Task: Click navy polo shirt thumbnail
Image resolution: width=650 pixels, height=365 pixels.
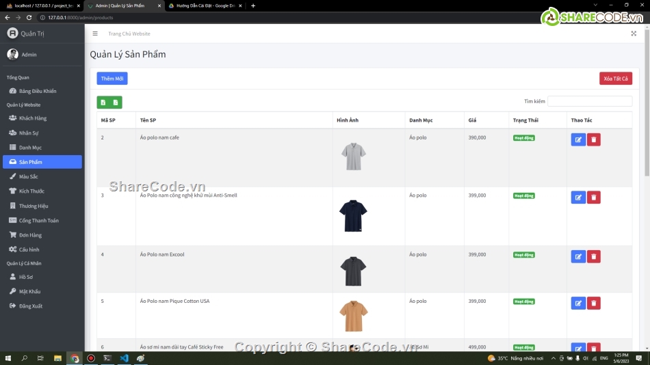Action: [353, 216]
